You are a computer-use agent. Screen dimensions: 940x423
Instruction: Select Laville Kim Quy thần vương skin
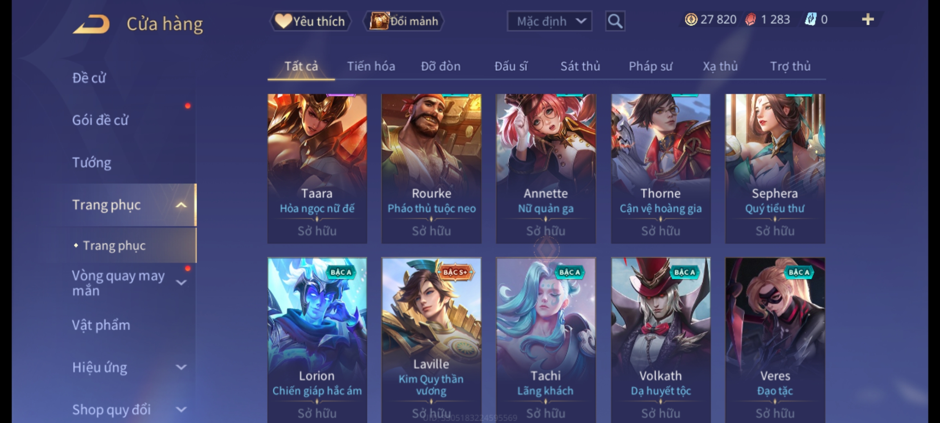(431, 340)
